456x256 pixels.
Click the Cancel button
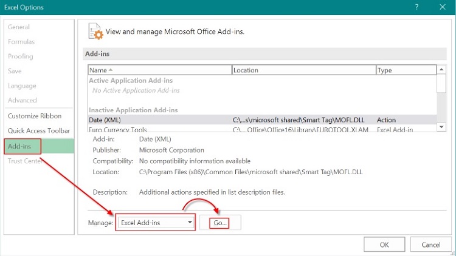coord(430,244)
